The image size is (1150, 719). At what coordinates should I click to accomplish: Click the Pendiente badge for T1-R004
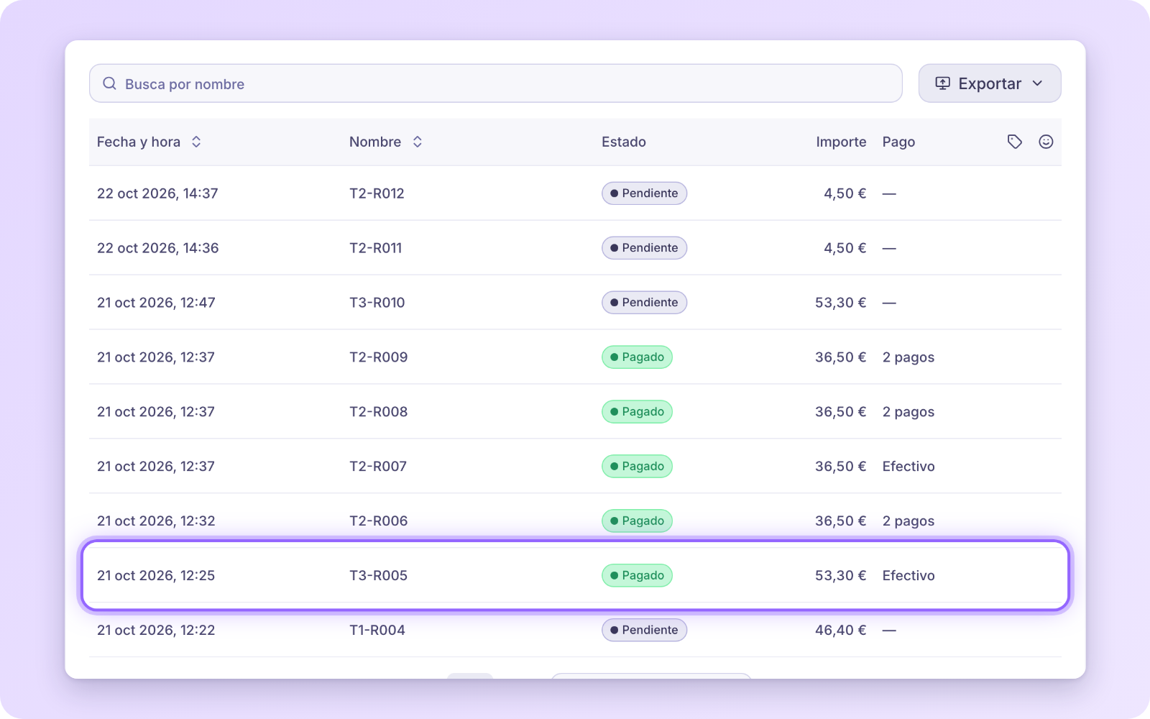tap(644, 631)
